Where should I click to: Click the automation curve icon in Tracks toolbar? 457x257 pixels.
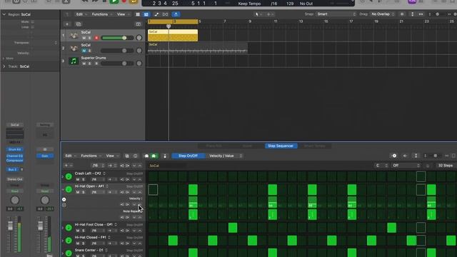click(x=157, y=14)
